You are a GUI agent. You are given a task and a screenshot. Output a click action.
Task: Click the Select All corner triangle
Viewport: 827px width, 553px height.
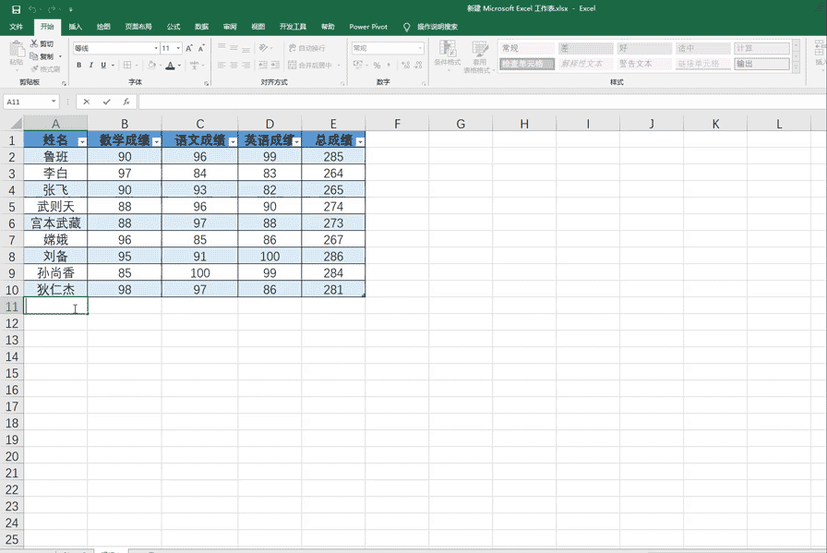(x=16, y=124)
